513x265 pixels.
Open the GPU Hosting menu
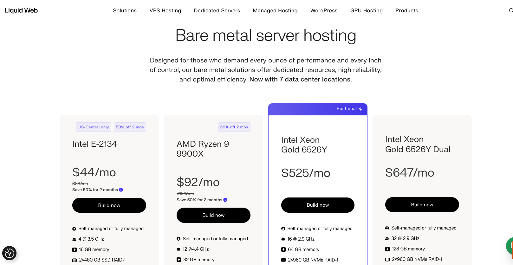[x=367, y=10]
